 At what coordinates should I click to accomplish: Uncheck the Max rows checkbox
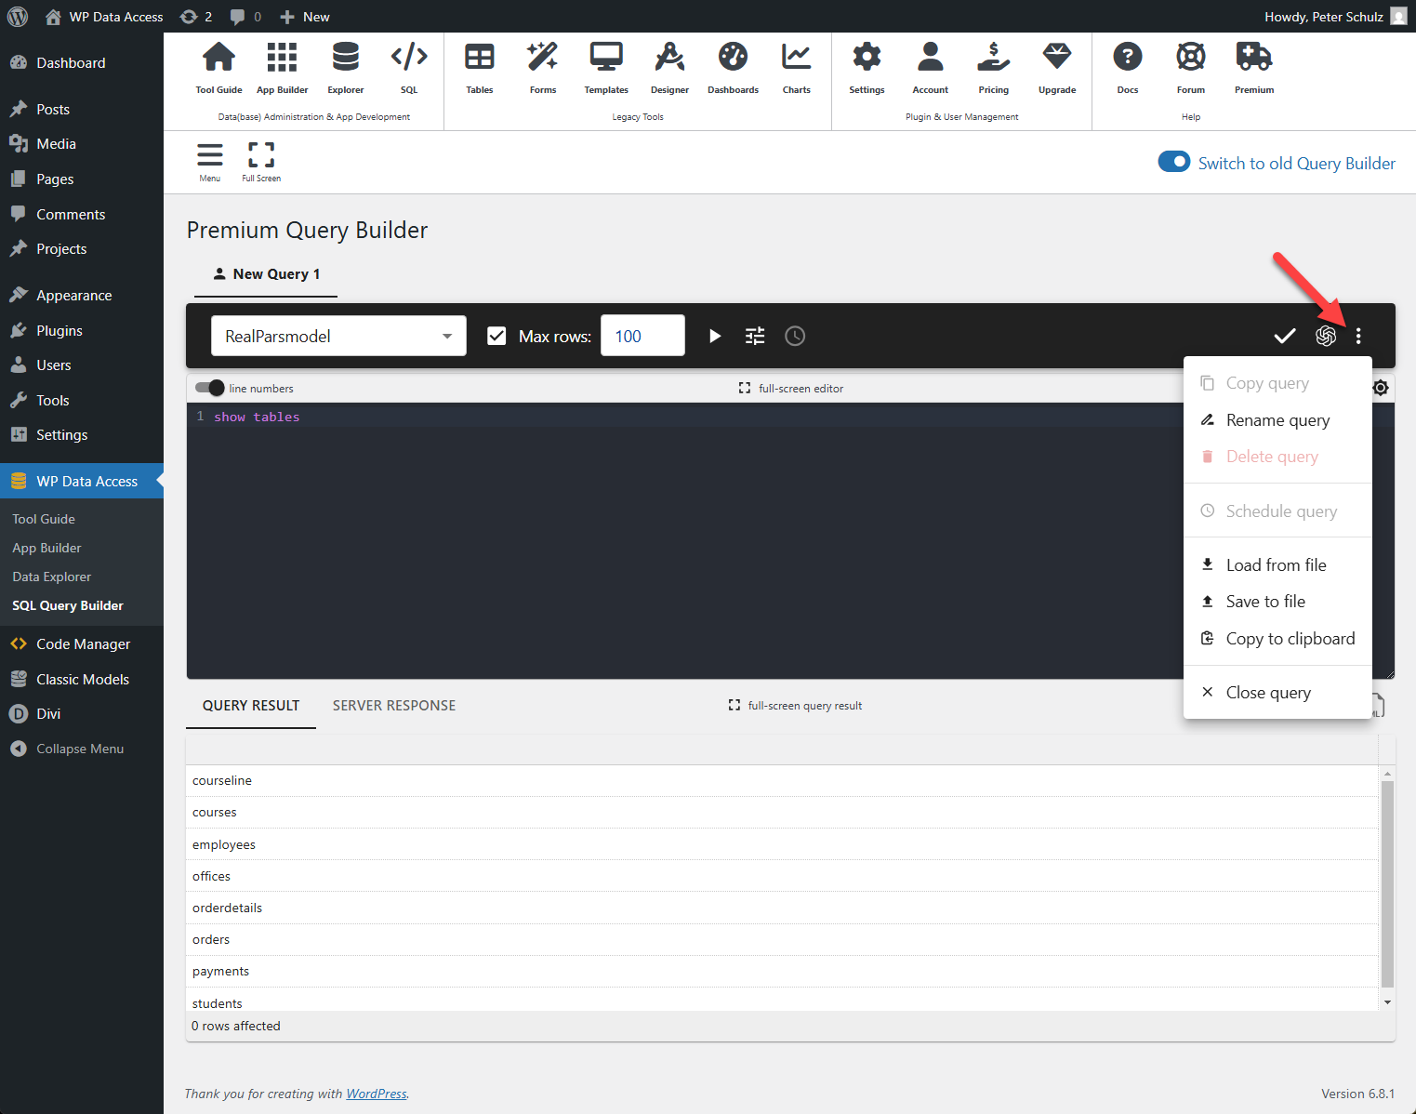coord(496,336)
